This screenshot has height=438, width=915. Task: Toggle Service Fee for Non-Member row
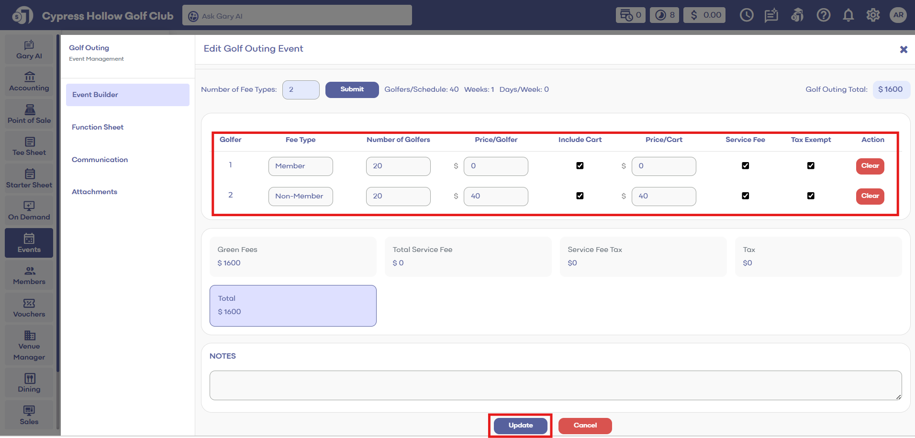click(745, 196)
